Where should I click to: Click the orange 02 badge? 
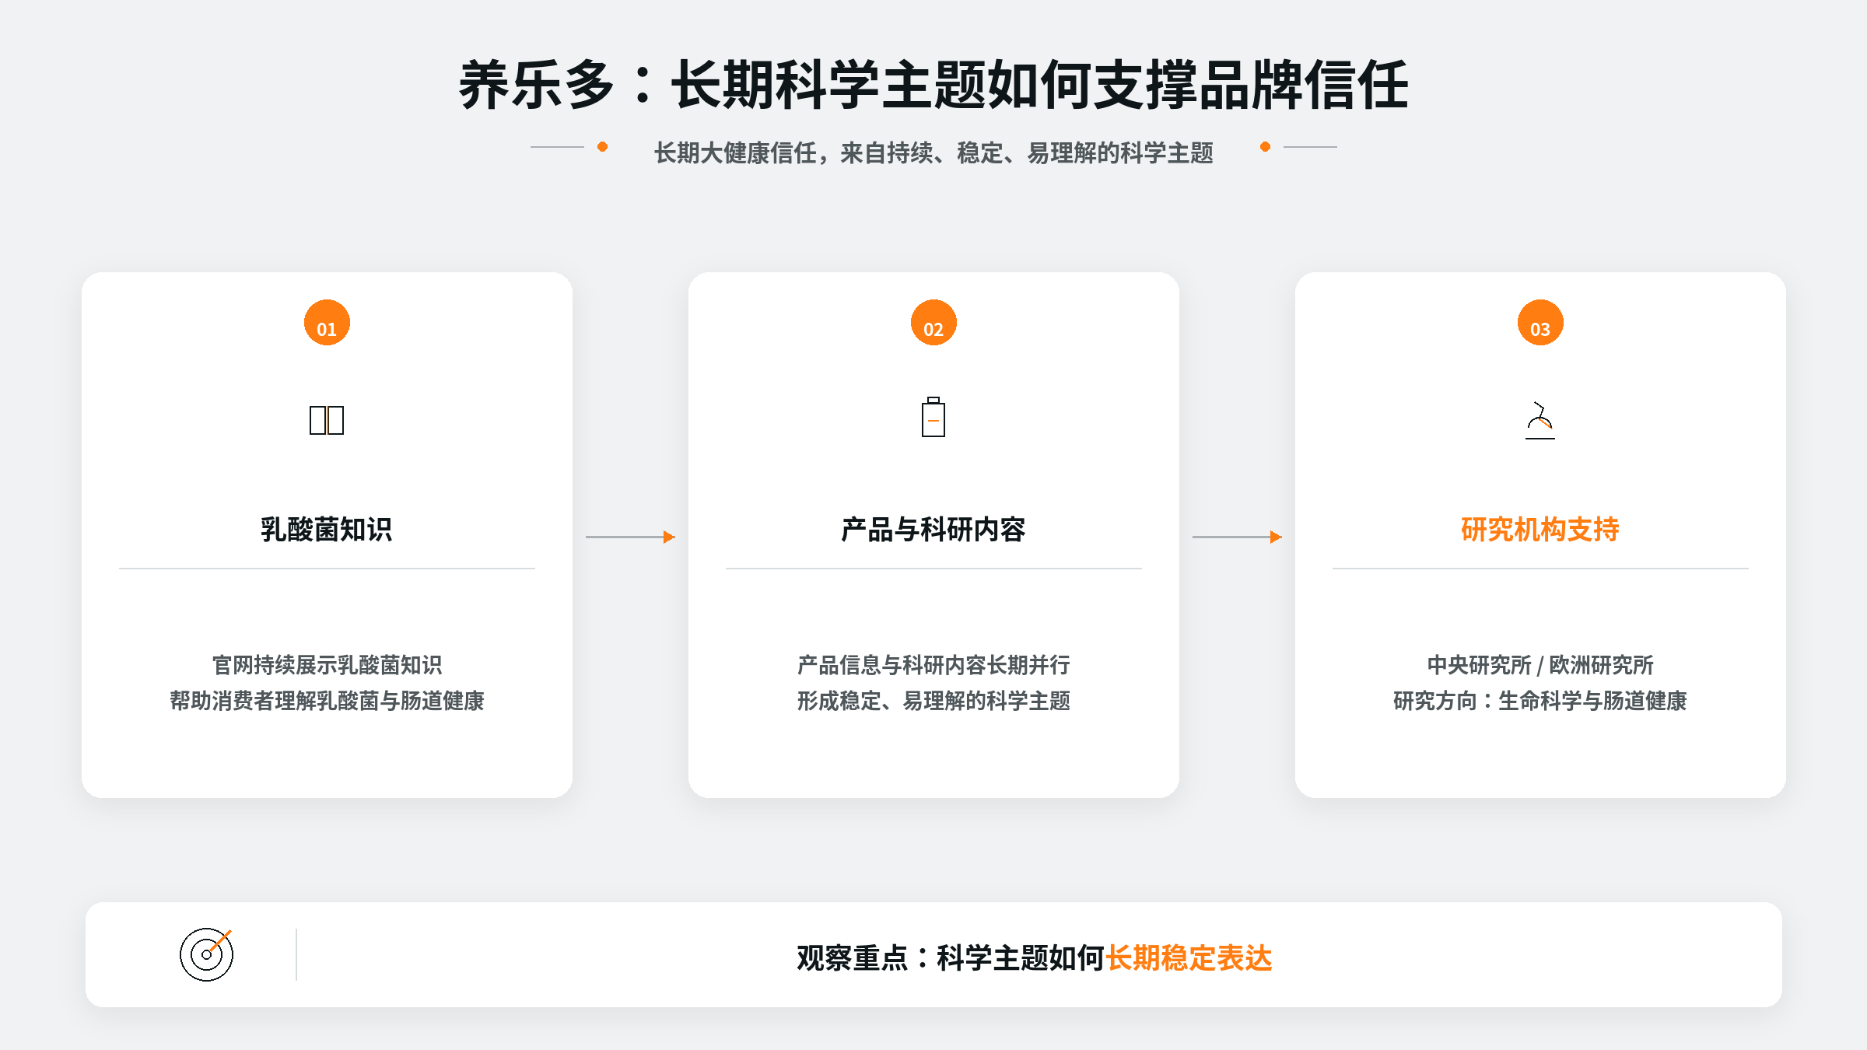pos(933,323)
